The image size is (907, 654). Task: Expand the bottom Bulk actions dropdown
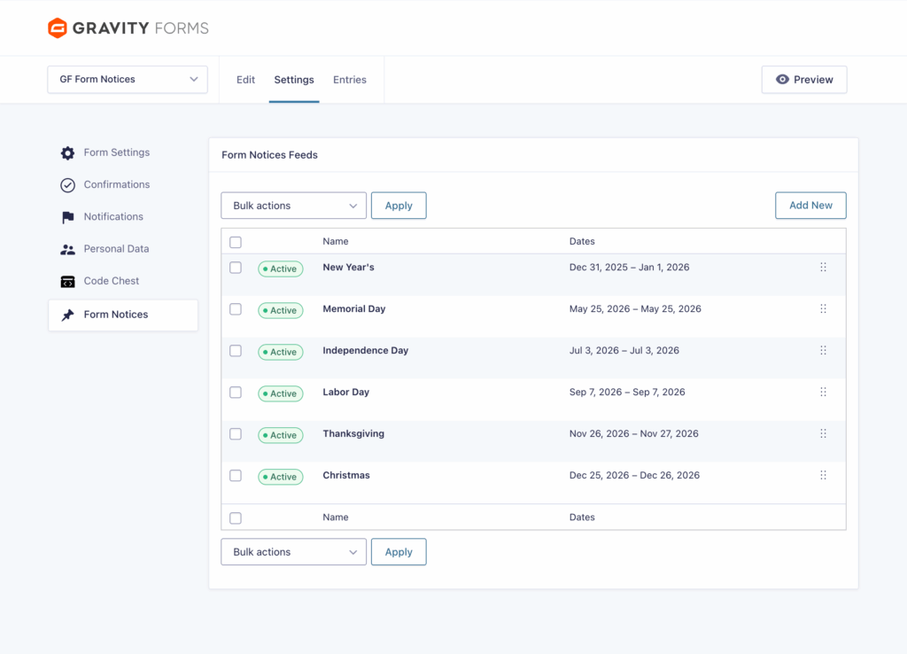(293, 552)
